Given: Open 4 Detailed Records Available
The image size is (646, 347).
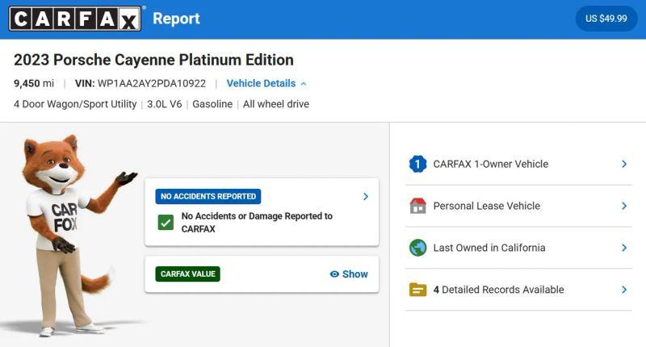Looking at the screenshot, I should [x=518, y=290].
